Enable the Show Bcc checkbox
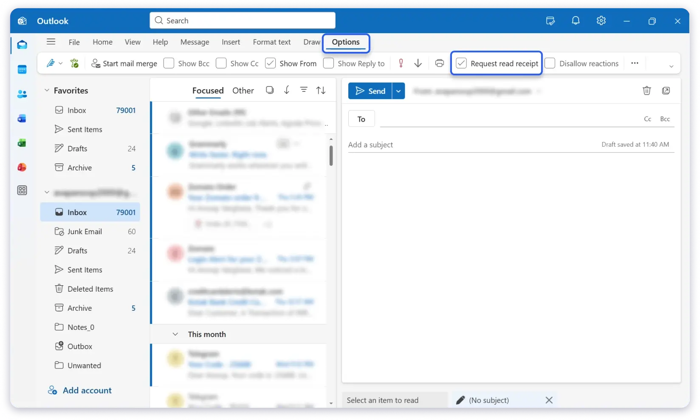The image size is (700, 420). 169,63
